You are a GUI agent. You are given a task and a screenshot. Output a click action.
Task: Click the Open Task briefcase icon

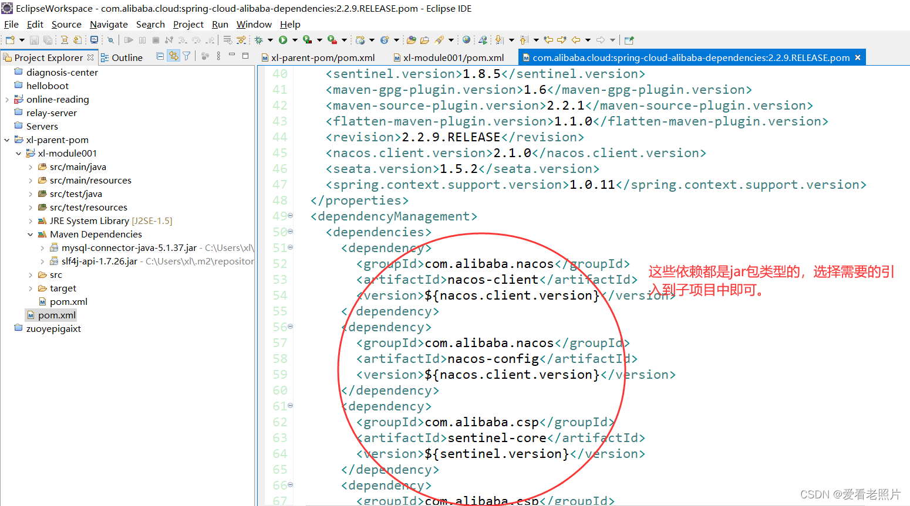(x=424, y=40)
